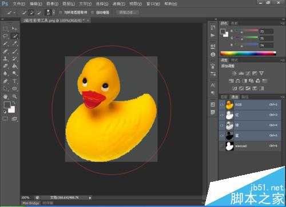Add a Hue/Saturation adjustment

[231, 81]
